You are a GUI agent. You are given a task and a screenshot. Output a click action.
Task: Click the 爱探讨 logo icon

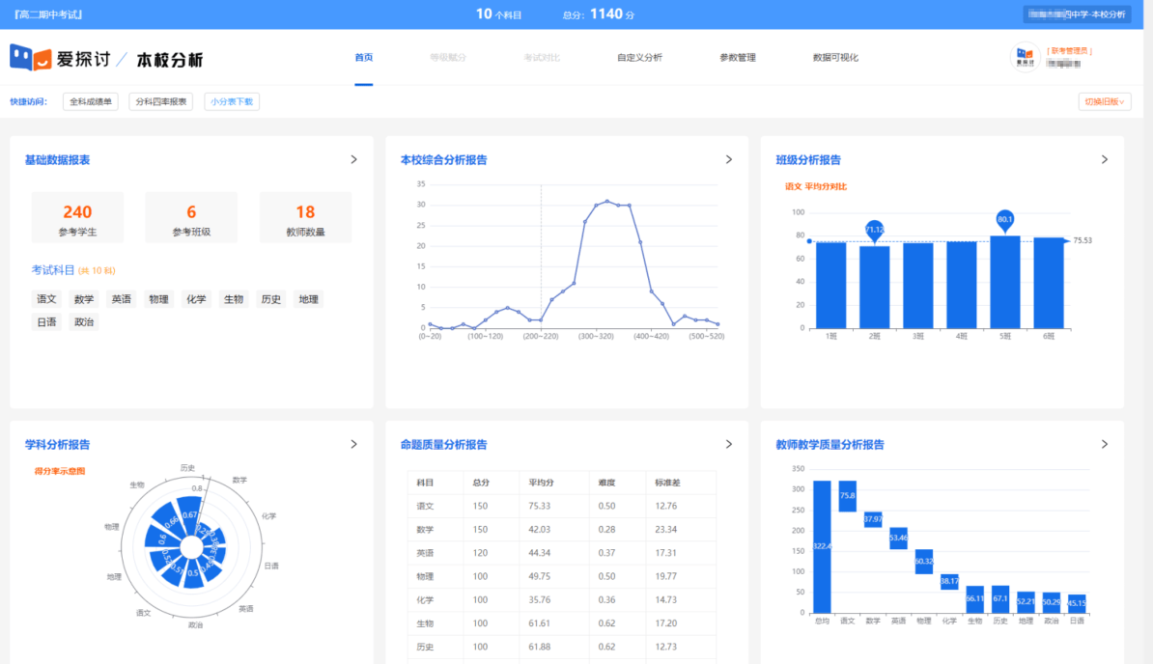coord(30,58)
